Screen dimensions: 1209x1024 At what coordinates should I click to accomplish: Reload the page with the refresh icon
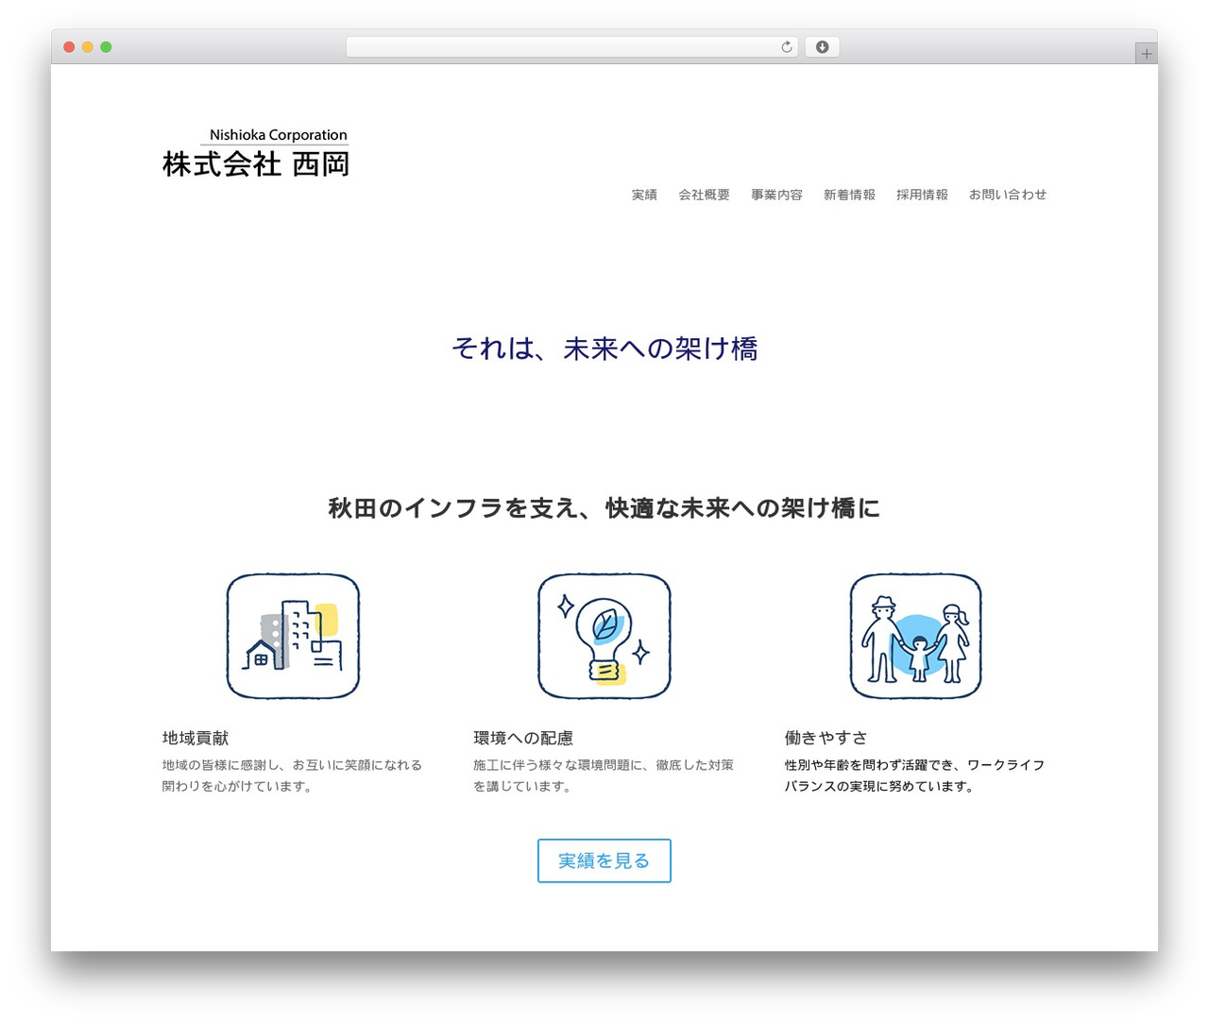(787, 47)
